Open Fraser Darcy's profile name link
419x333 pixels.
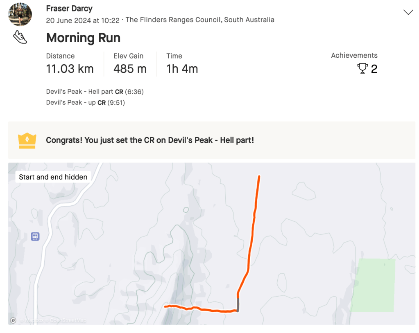coord(69,9)
